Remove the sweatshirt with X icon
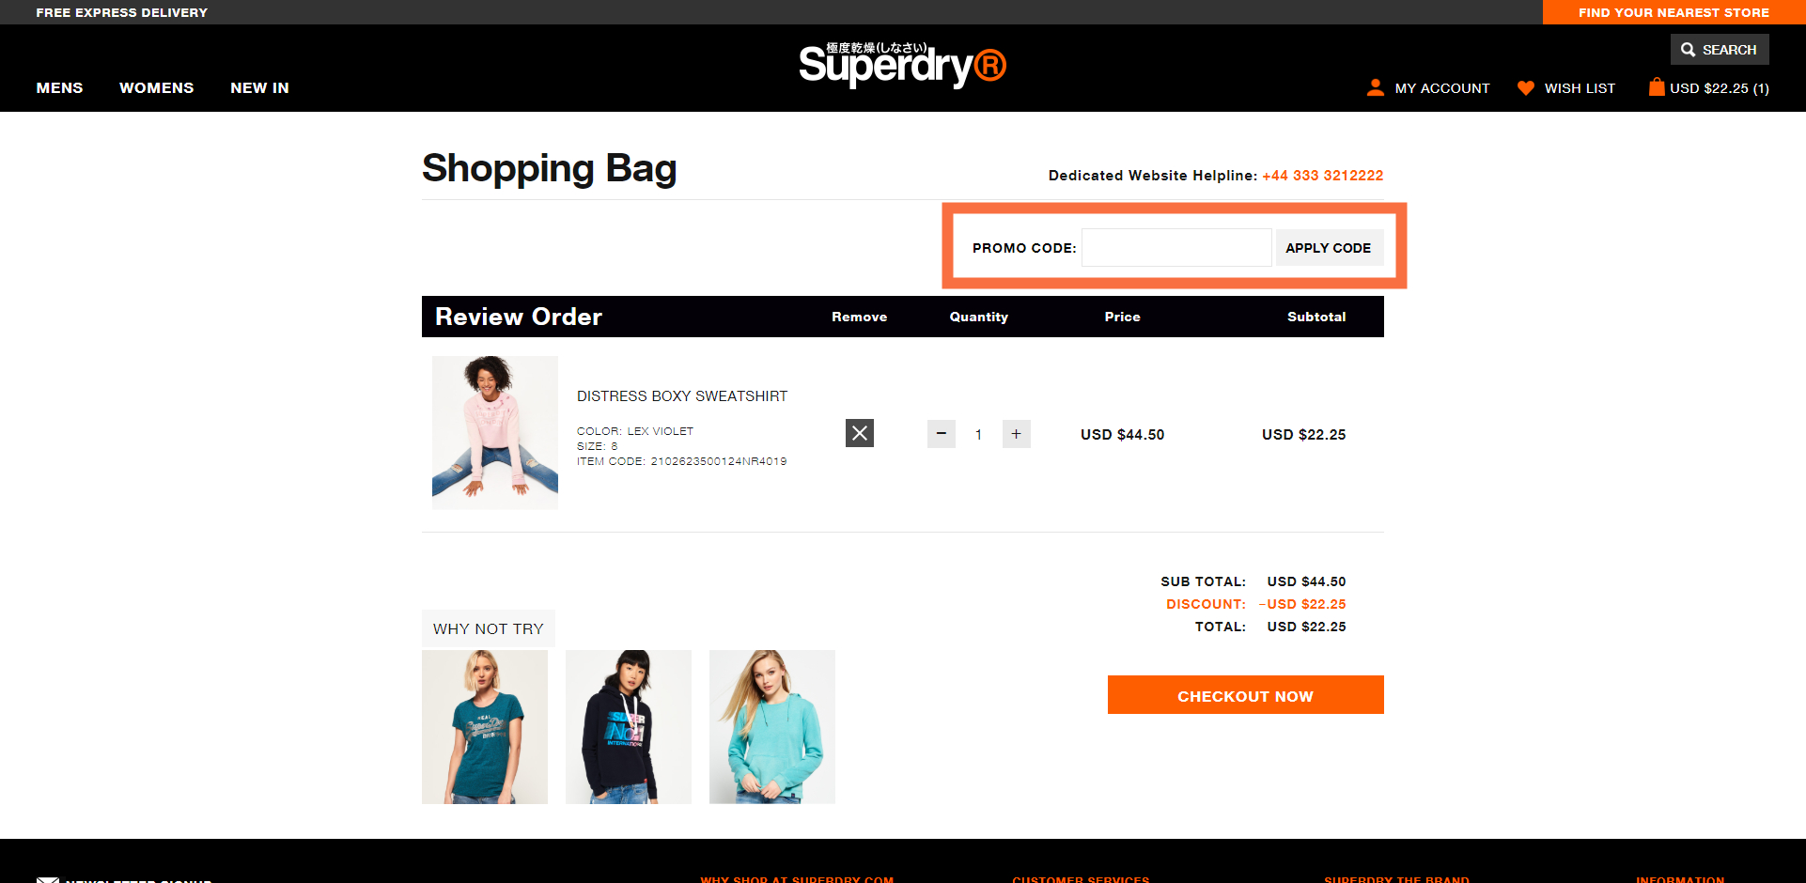The height and width of the screenshot is (883, 1806). coord(859,433)
